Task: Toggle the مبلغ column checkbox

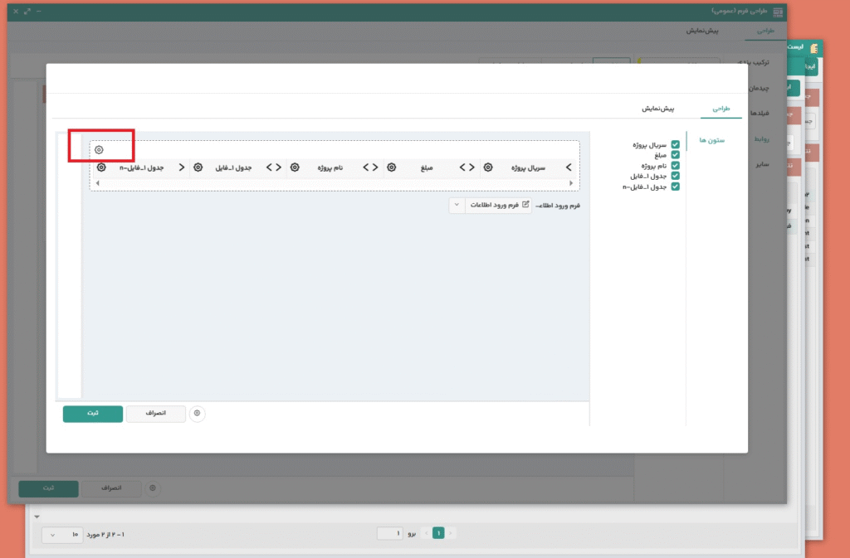Action: pyautogui.click(x=675, y=155)
